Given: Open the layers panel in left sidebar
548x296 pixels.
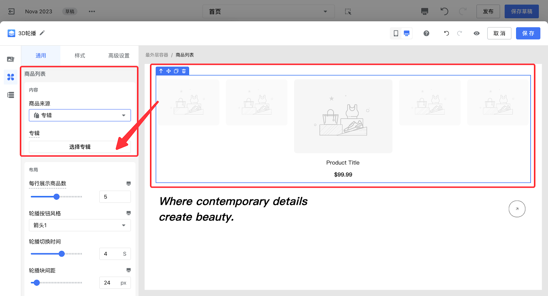Looking at the screenshot, I should (x=11, y=95).
